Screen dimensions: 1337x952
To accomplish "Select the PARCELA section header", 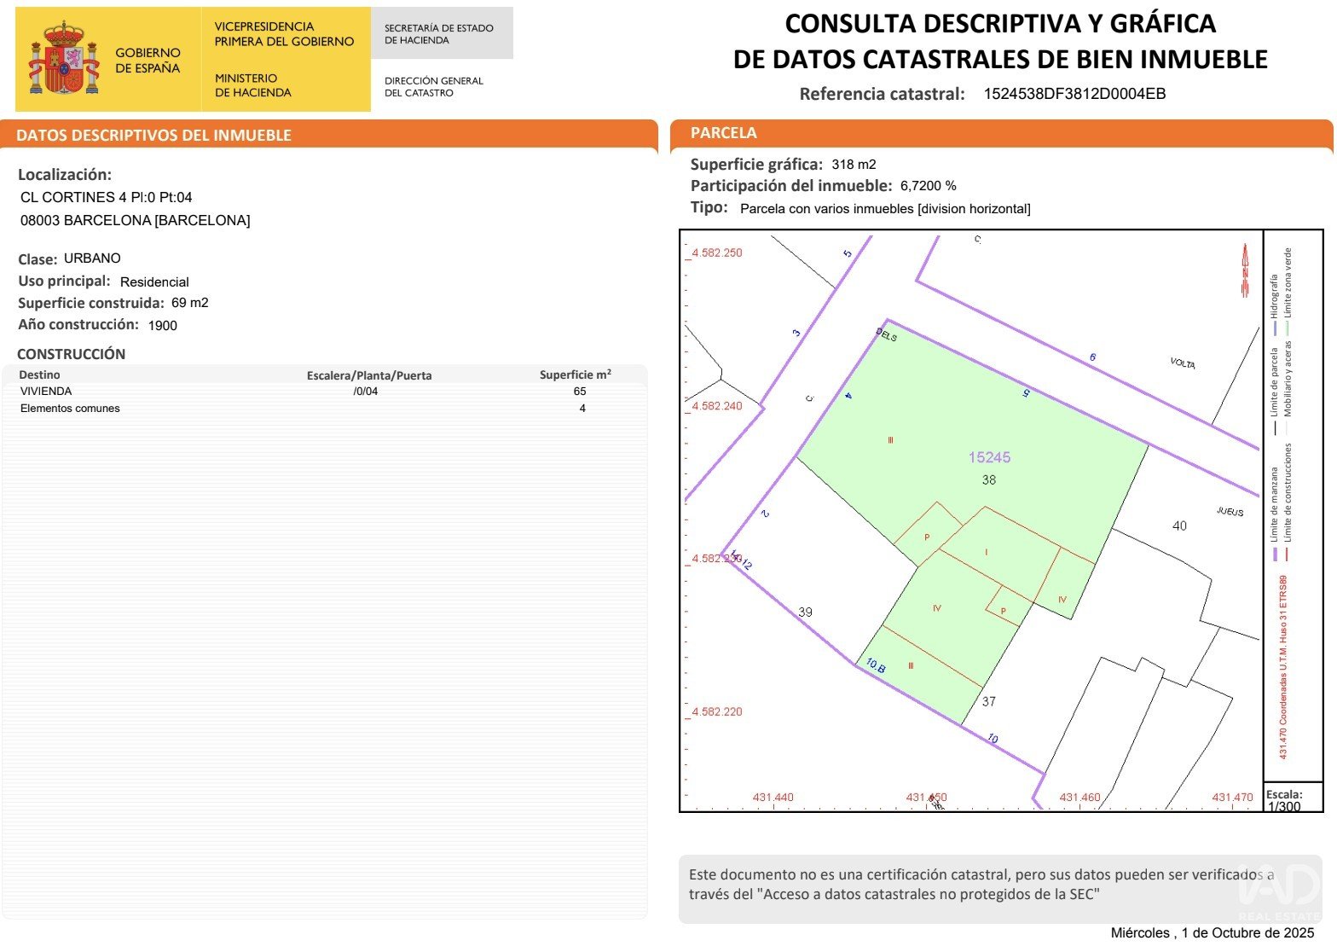I will (723, 133).
